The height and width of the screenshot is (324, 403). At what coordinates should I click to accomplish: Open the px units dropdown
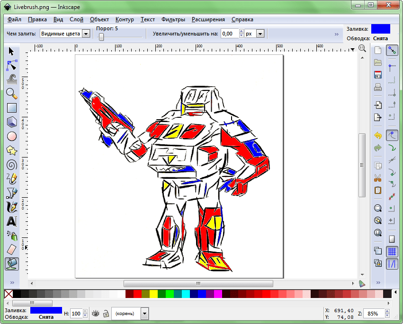[260, 34]
